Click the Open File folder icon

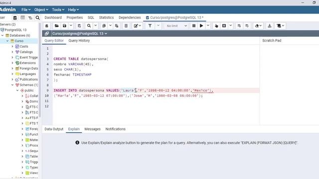click(56, 26)
